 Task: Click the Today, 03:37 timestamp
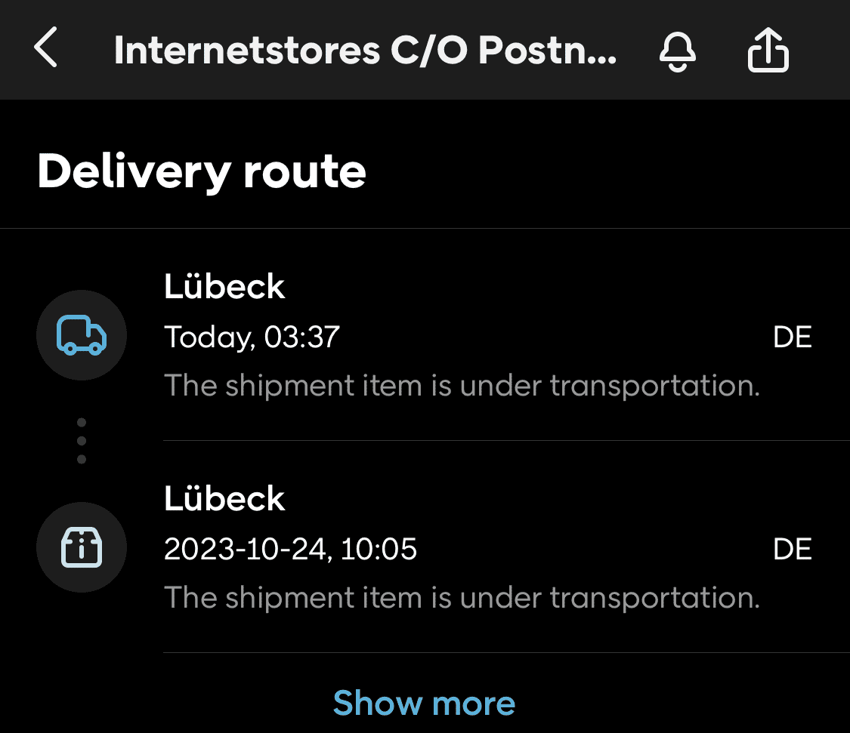[252, 337]
